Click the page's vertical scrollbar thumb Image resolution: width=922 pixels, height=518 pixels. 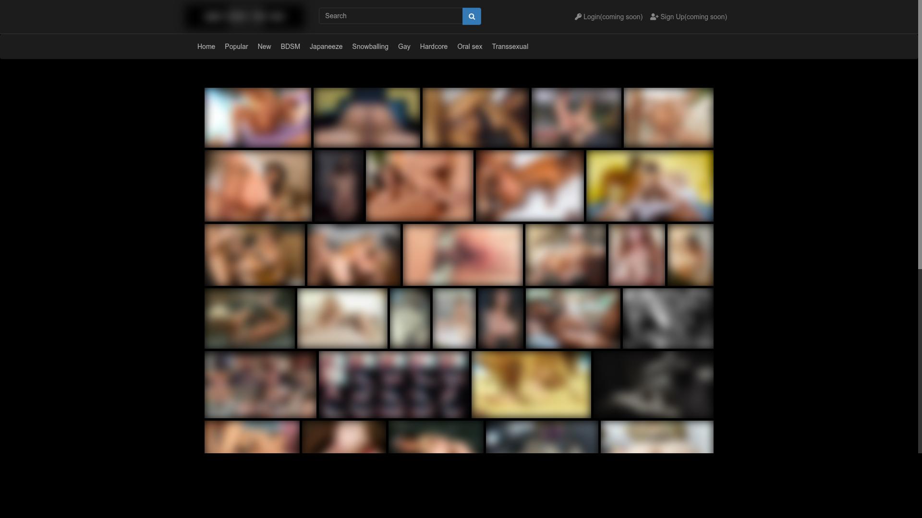click(920, 134)
